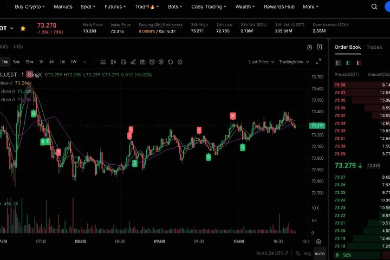Screen dimensions: 390x260
Task: Open the Spot dropdown menu
Action: pos(88,6)
